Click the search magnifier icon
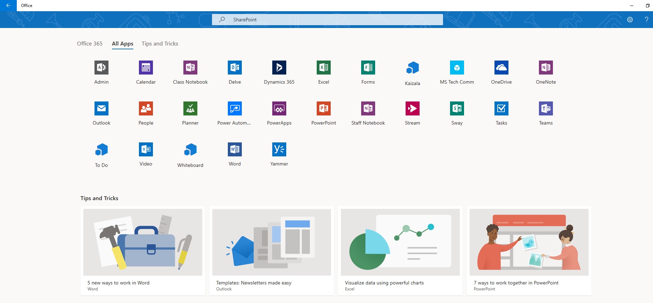 222,20
